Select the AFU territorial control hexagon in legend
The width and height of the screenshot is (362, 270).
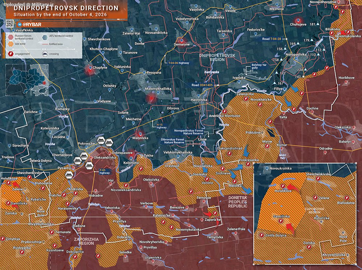tap(45, 37)
